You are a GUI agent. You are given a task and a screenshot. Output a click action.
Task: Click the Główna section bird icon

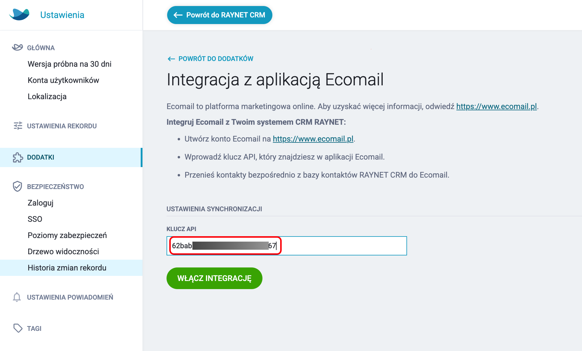tap(17, 47)
